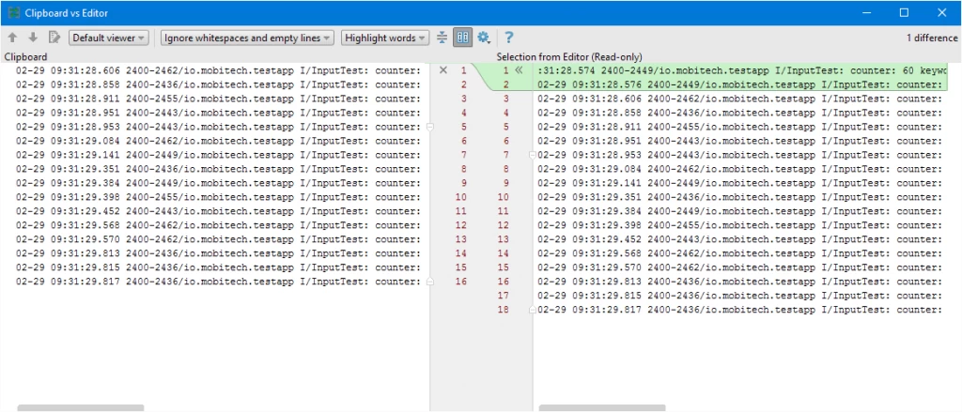The width and height of the screenshot is (962, 412).
Task: Click the fold marker beside Clipboard line 5
Action: [x=430, y=127]
